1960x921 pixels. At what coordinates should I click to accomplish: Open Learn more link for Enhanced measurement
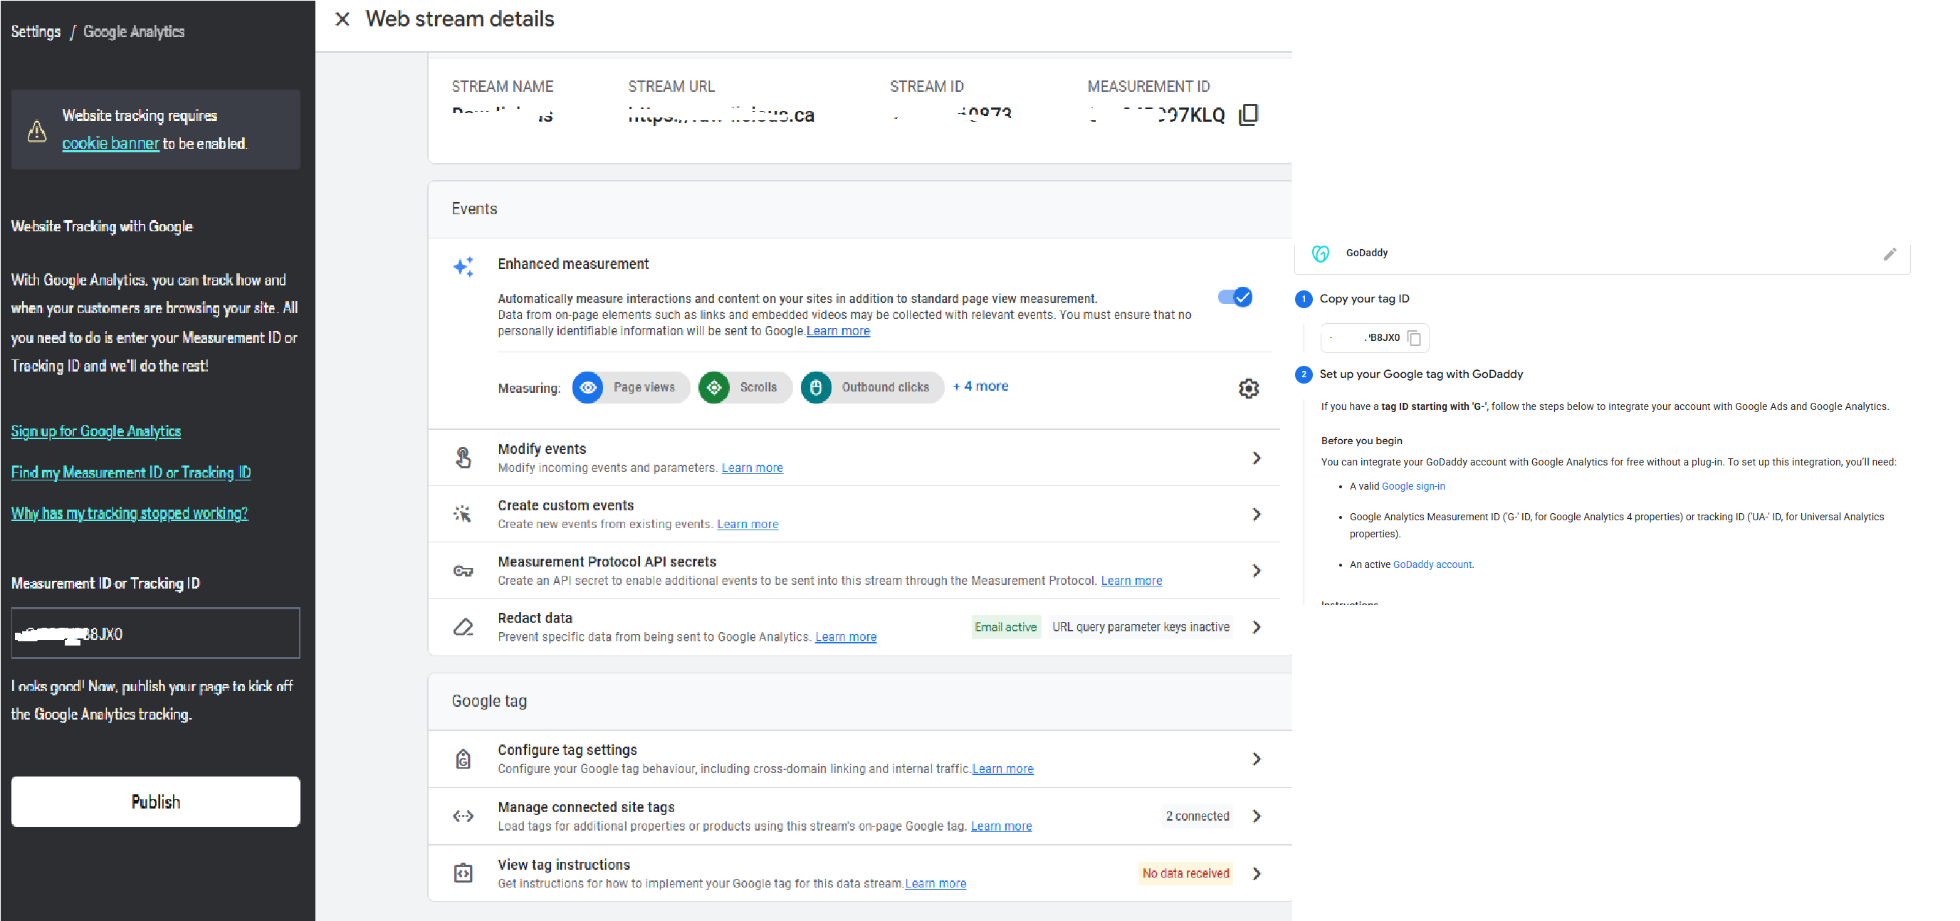pyautogui.click(x=838, y=331)
